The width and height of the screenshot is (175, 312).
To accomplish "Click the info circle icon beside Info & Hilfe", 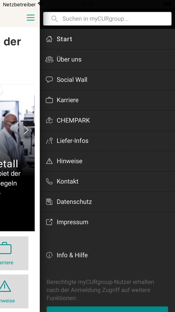I will tap(49, 255).
